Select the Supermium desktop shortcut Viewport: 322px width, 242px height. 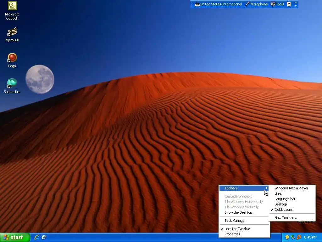tap(12, 86)
